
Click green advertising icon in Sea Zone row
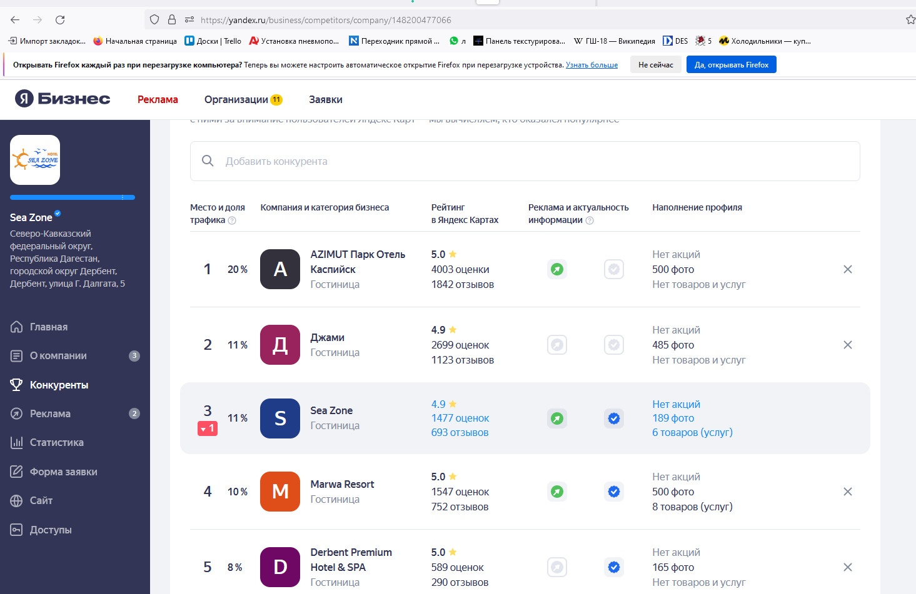(557, 418)
